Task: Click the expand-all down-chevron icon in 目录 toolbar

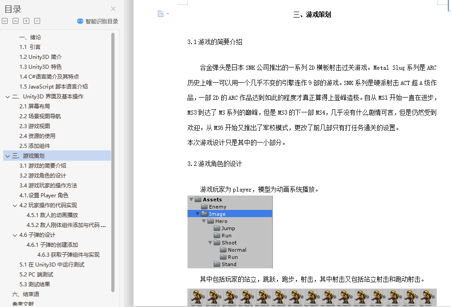Action: [x=5, y=21]
